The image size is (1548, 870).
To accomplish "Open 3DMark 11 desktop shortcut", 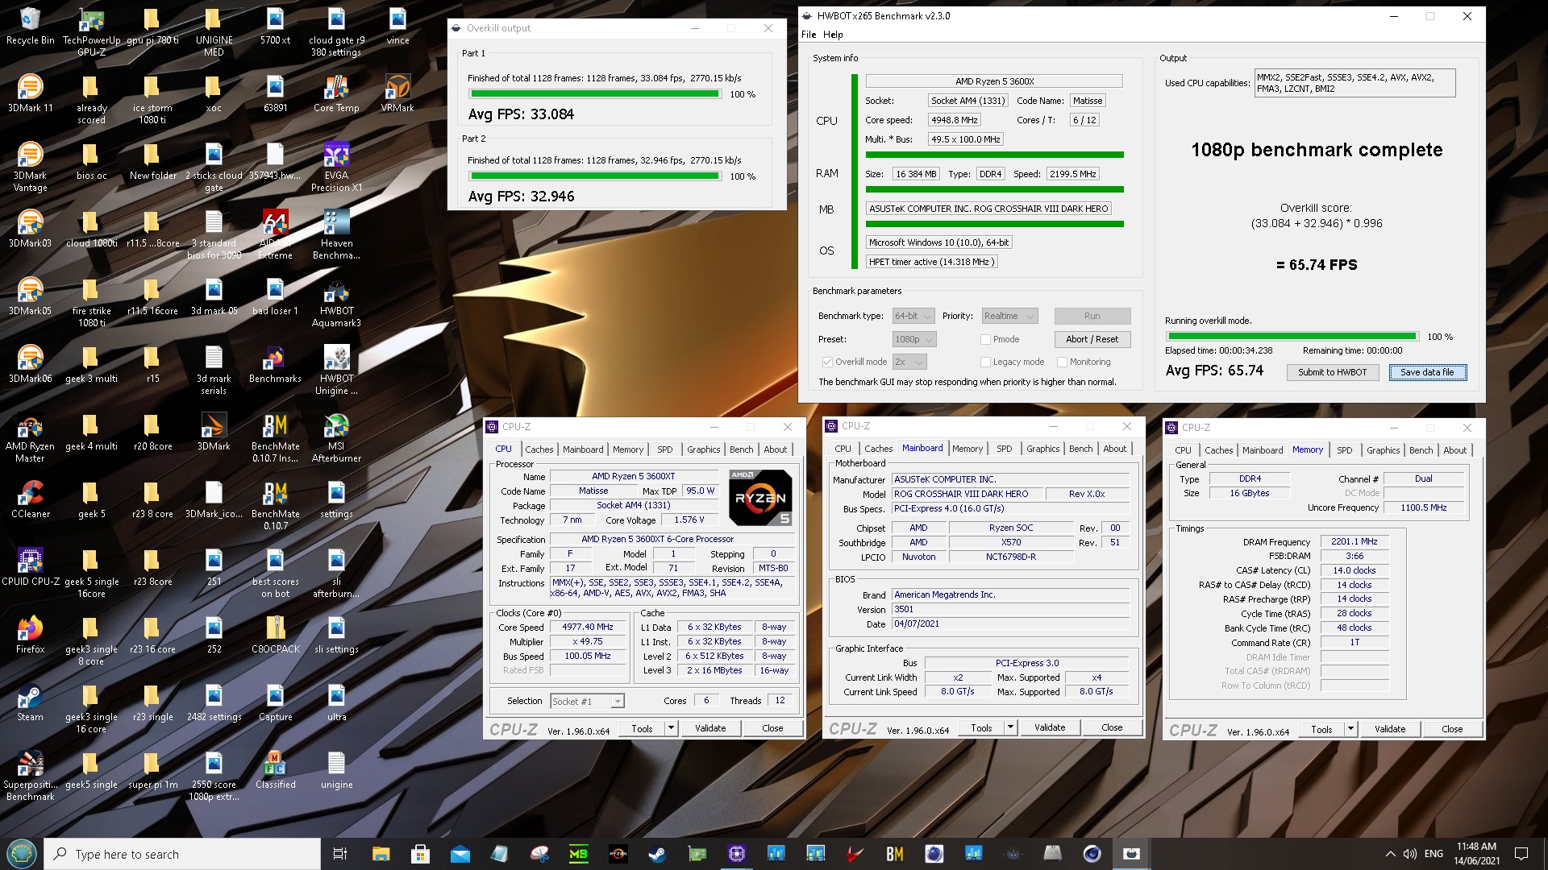I will point(30,93).
